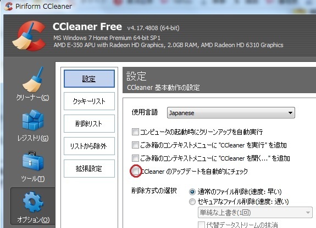Open the ツール(T) tools section
The width and height of the screenshot is (316, 228).
point(32,167)
